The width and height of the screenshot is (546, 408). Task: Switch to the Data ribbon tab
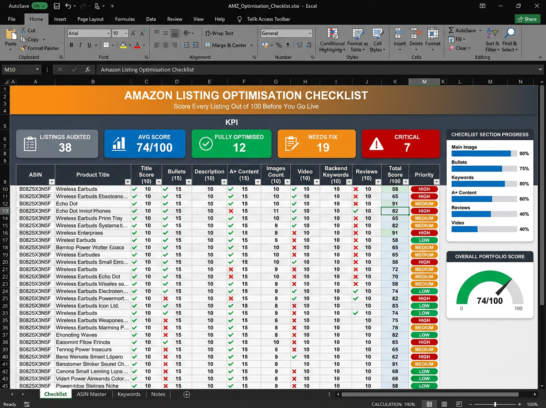coord(151,19)
